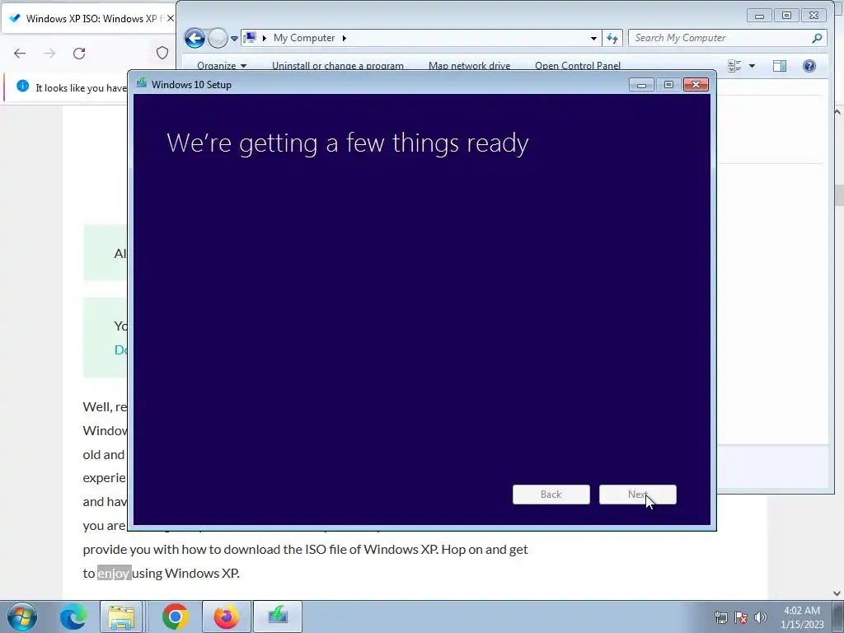Viewport: 844px width, 633px height.
Task: Refresh the My Computer Explorer view
Action: click(612, 38)
